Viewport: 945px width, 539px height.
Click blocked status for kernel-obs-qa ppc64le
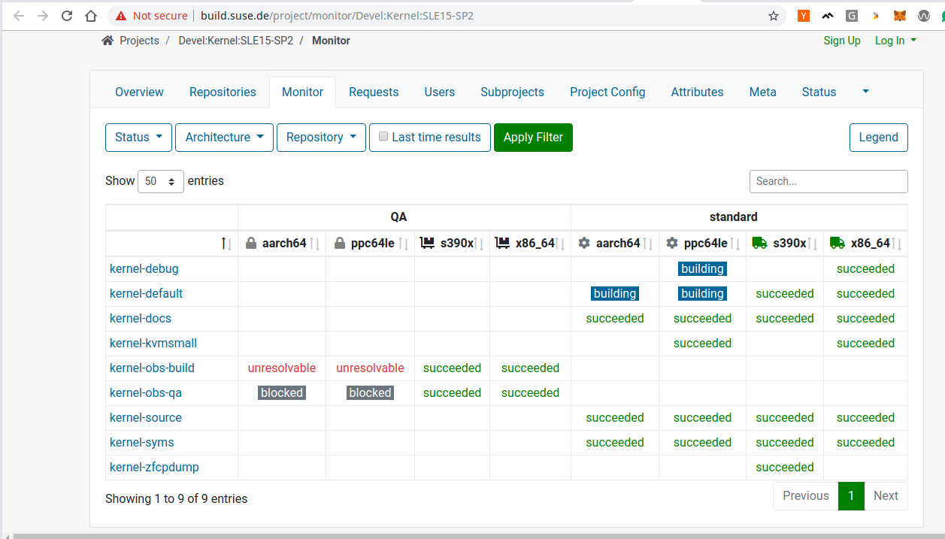click(370, 393)
